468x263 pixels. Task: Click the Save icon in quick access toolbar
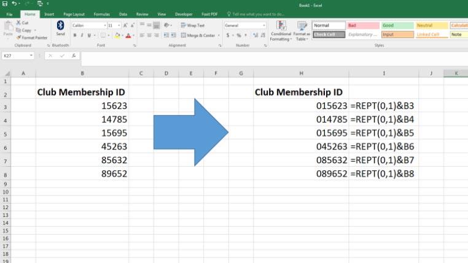click(x=5, y=4)
